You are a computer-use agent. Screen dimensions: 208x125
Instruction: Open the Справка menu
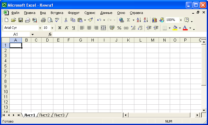[x=136, y=13]
